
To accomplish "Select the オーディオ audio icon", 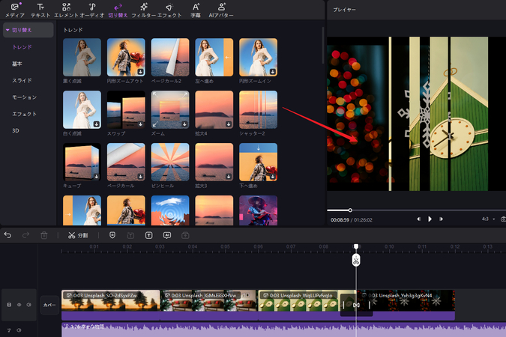I will pos(91,10).
